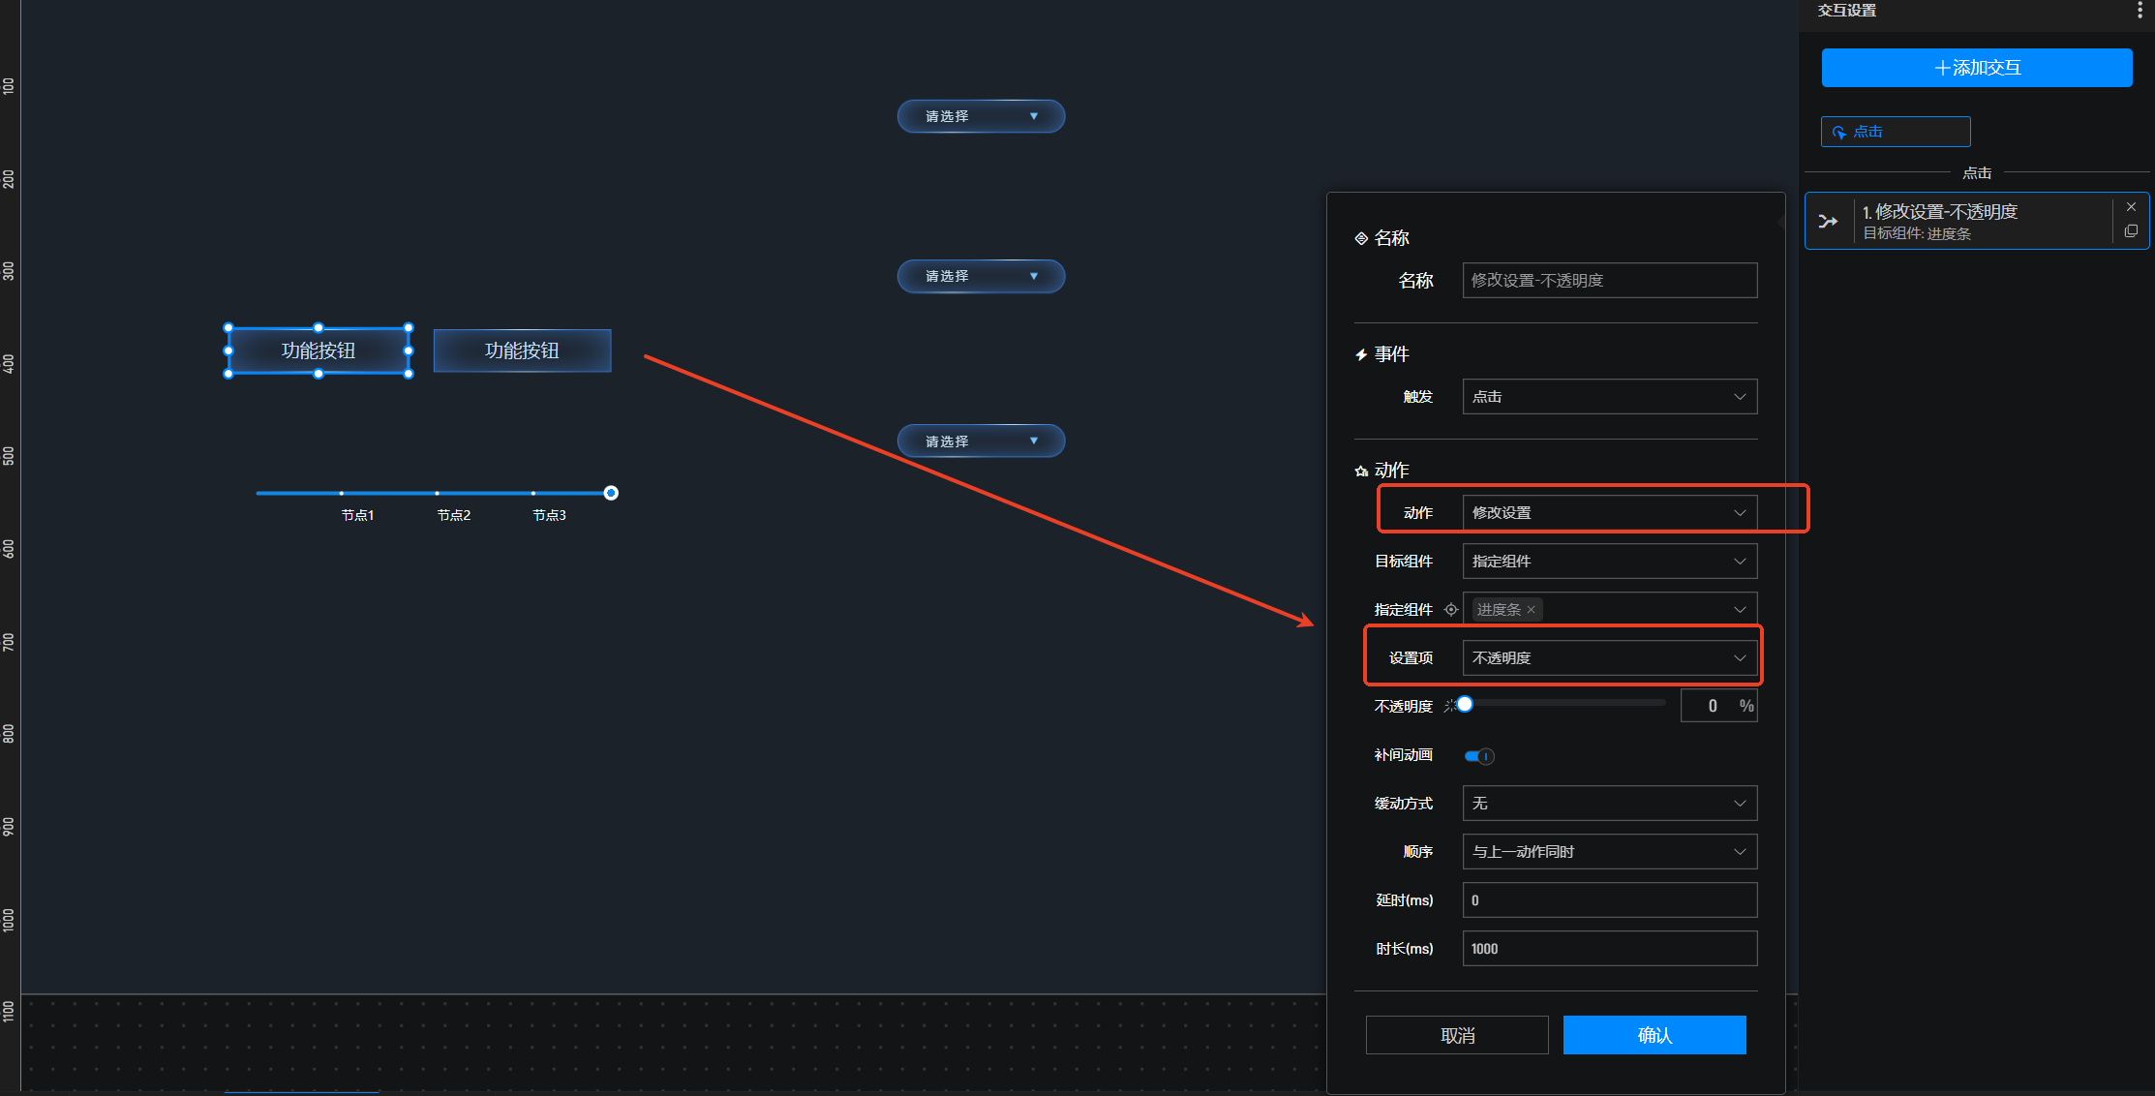2155x1096 pixels.
Task: Expand the 缓动方式 dropdown
Action: 1609,804
